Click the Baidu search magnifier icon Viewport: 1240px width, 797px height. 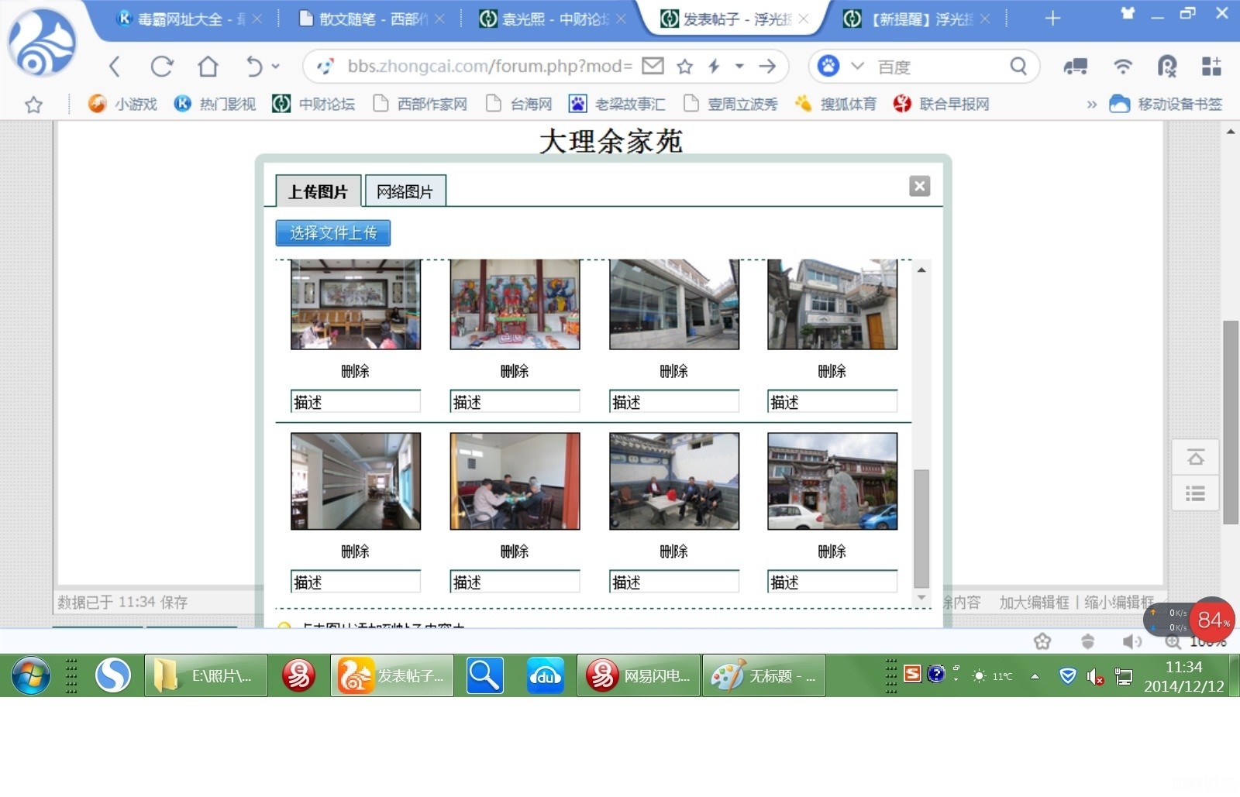click(x=1018, y=67)
